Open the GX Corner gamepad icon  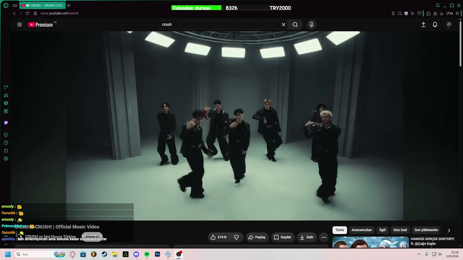pyautogui.click(x=15, y=5)
